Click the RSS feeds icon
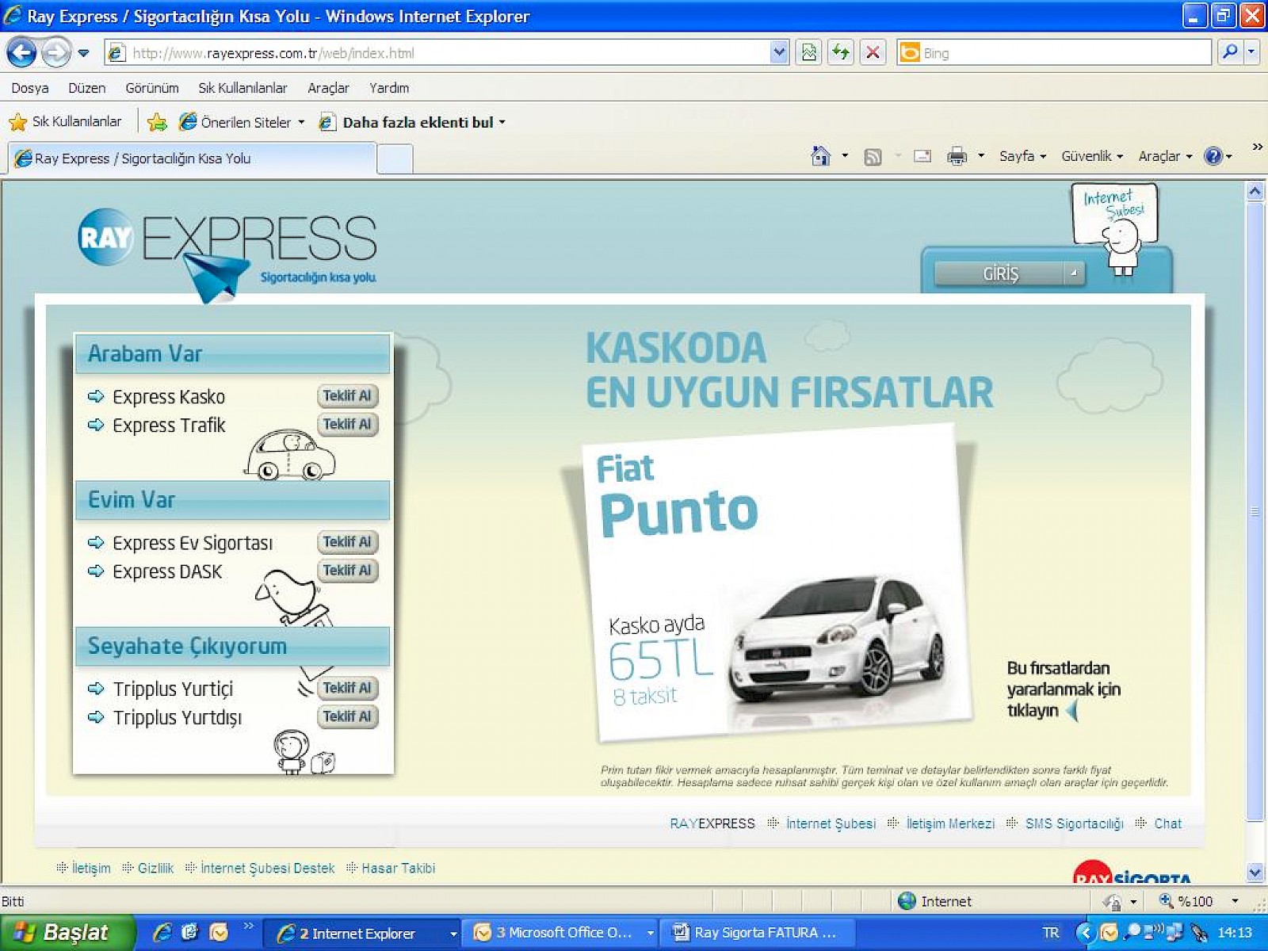The height and width of the screenshot is (951, 1268). tap(873, 156)
